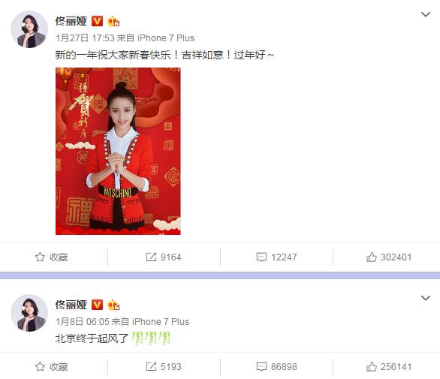This screenshot has width=440, height=379.
Task: Click the iPhone 7 Plus source link in second post
Action: (161, 321)
